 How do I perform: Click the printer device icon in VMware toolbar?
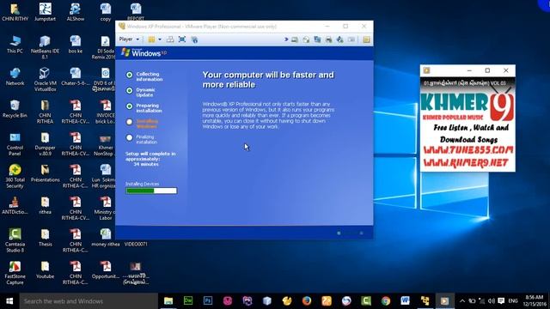click(328, 39)
